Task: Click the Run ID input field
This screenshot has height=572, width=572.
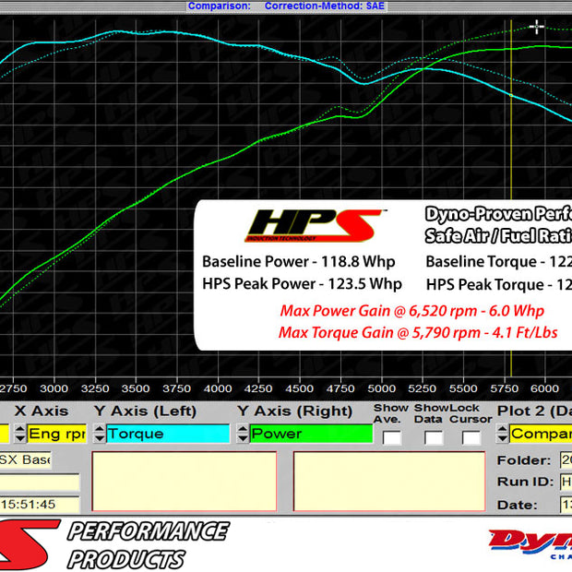Action: point(566,482)
